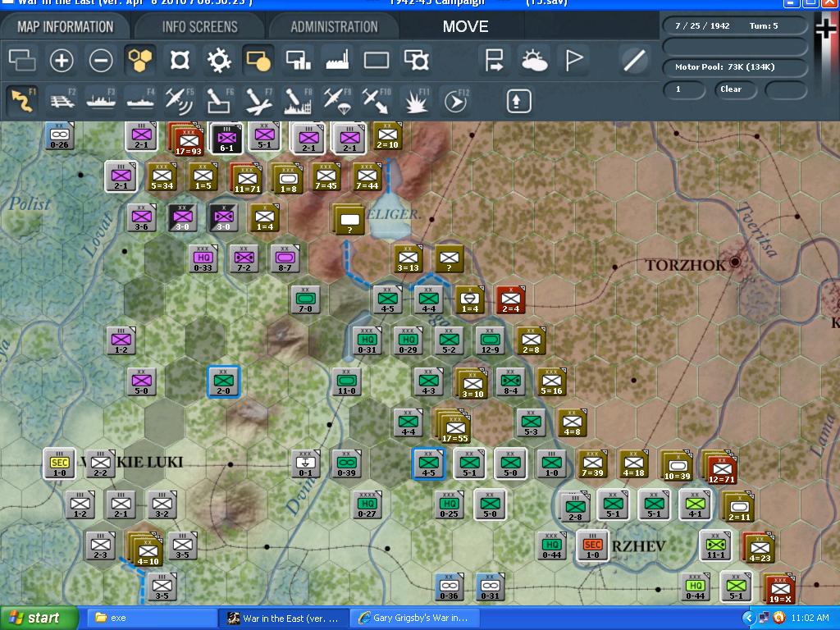Toggle the plain rectangle toolbar icon
This screenshot has width=840, height=630.
pos(377,60)
